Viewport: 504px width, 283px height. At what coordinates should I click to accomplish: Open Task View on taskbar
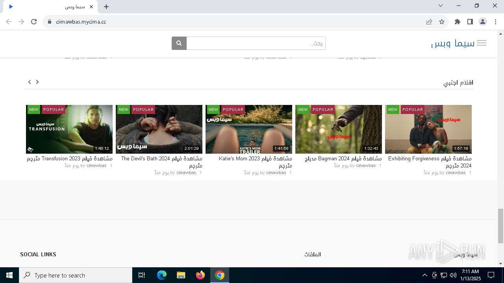pyautogui.click(x=142, y=275)
